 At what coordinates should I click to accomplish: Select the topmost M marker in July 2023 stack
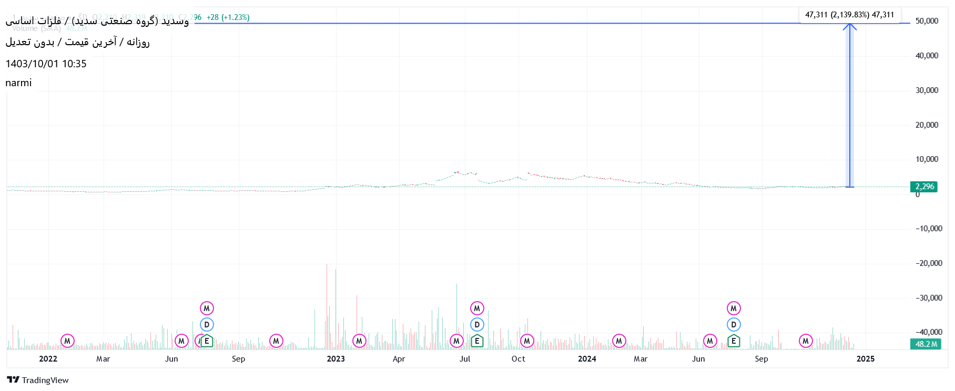(477, 308)
